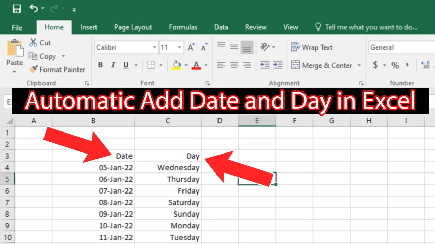435x244 pixels.
Task: Select column B header
Action: coord(93,121)
